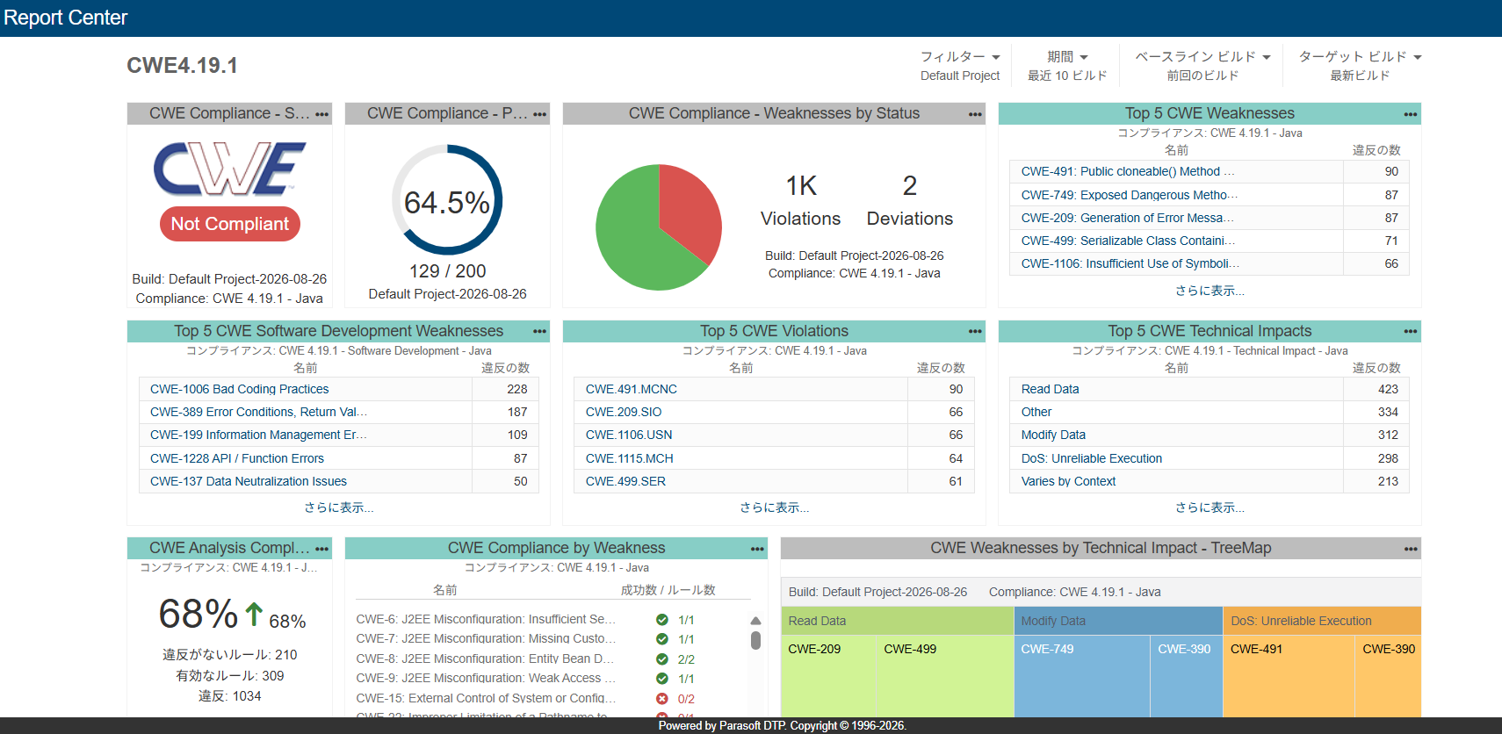This screenshot has height=734, width=1502.
Task: Open the 期間 period dropdown
Action: [x=1067, y=57]
